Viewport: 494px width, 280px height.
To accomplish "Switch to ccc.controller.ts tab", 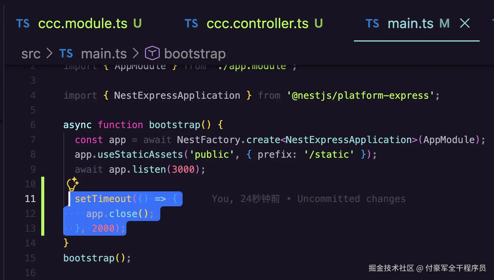I will click(253, 24).
